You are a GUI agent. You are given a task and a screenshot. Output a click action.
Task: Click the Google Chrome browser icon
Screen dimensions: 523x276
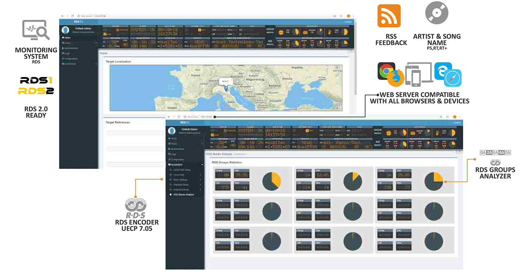[386, 71]
